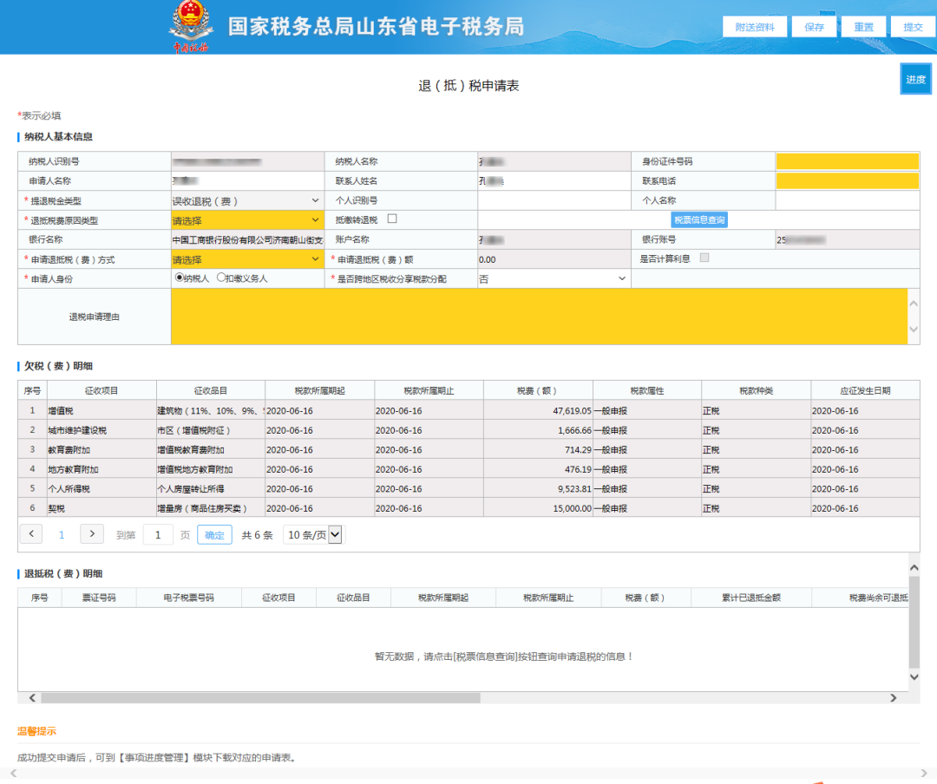This screenshot has height=784, width=937.
Task: Click the 银行名称 field
Action: pos(247,239)
